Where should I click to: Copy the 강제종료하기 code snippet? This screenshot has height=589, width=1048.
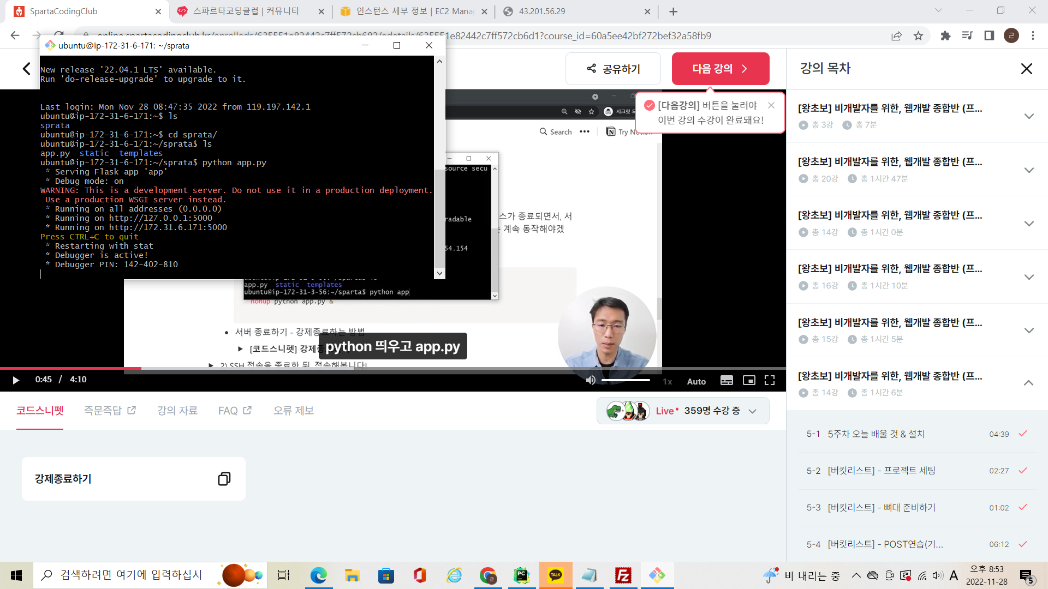(224, 479)
